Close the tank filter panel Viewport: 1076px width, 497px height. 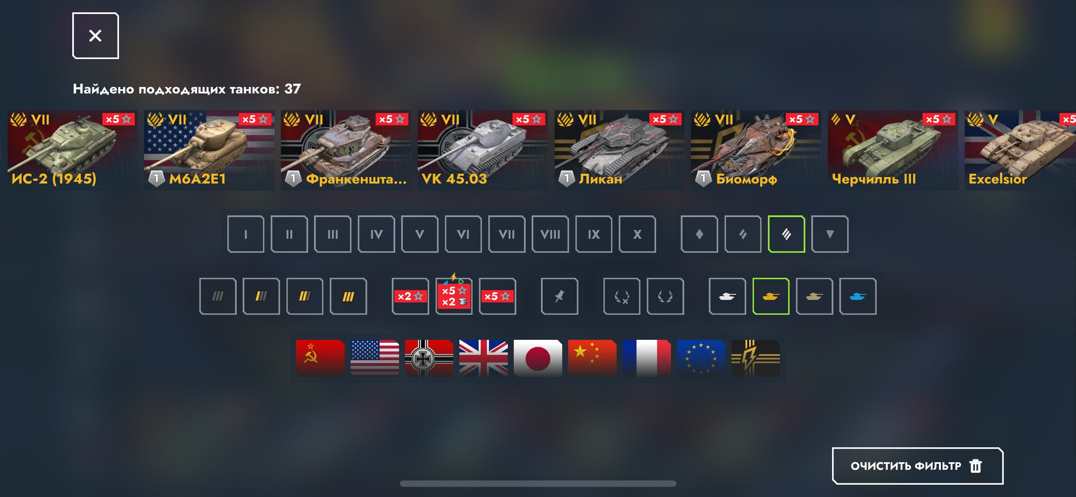[x=96, y=36]
